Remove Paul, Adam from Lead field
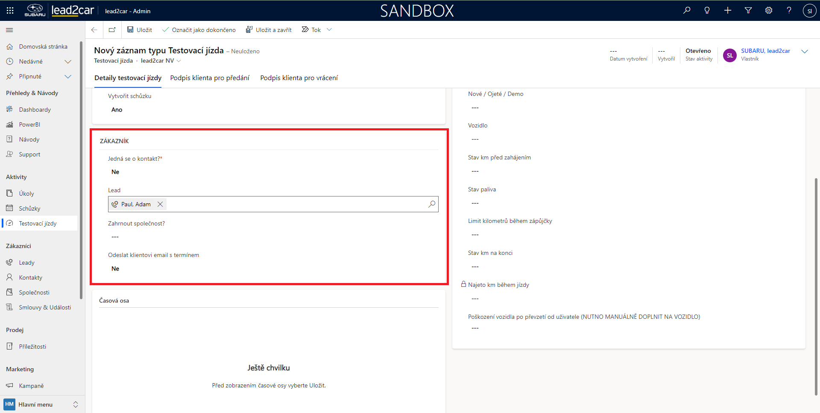820x413 pixels. (160, 204)
